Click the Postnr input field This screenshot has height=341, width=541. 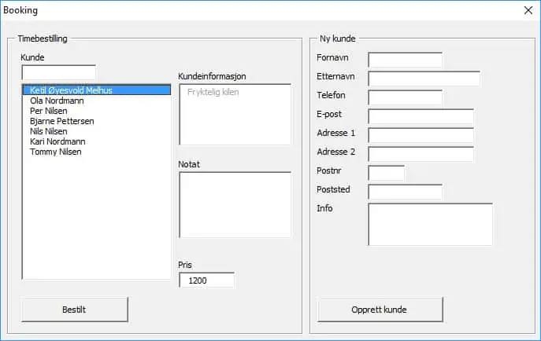point(387,173)
